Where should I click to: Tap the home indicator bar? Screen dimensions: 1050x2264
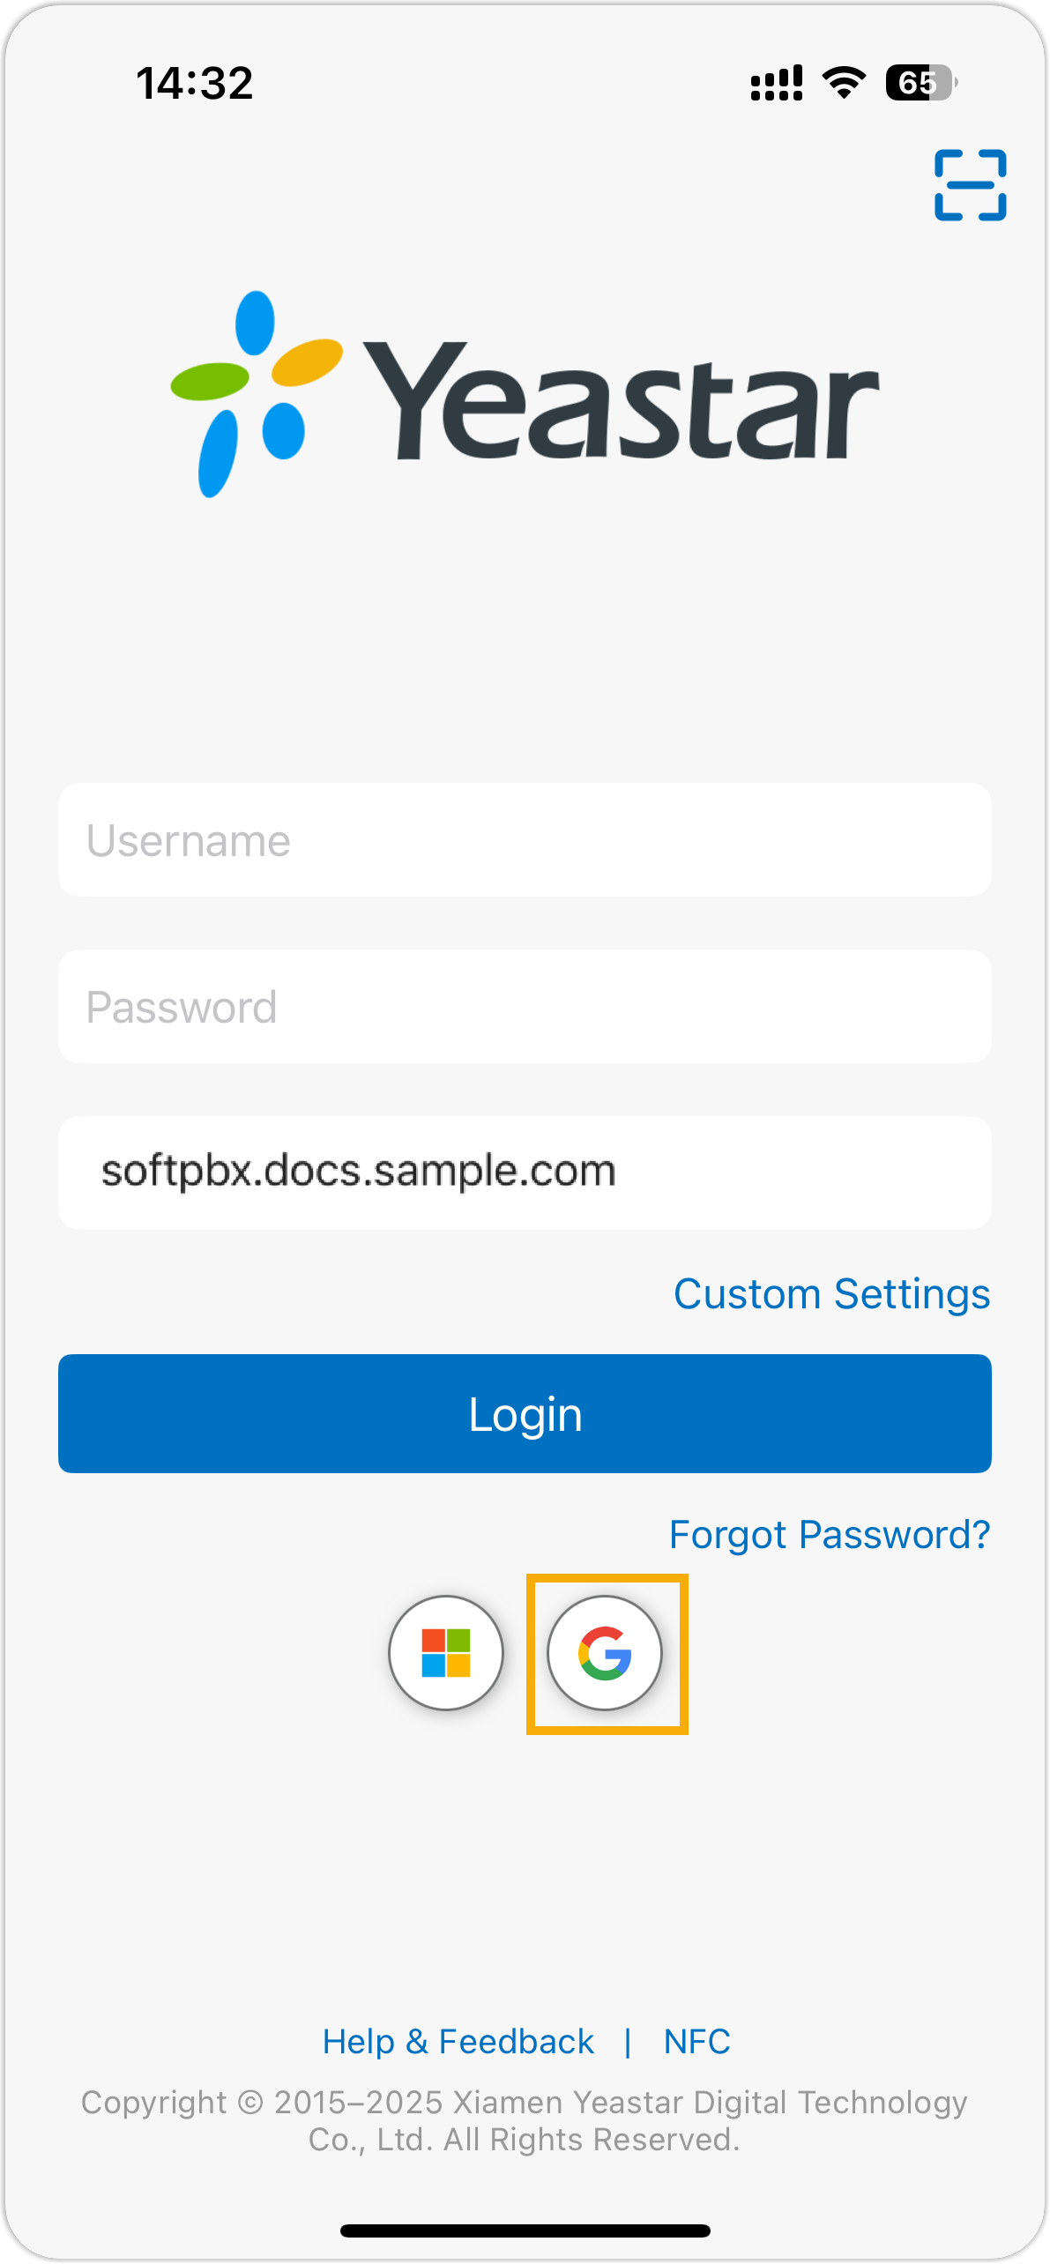tap(525, 2230)
